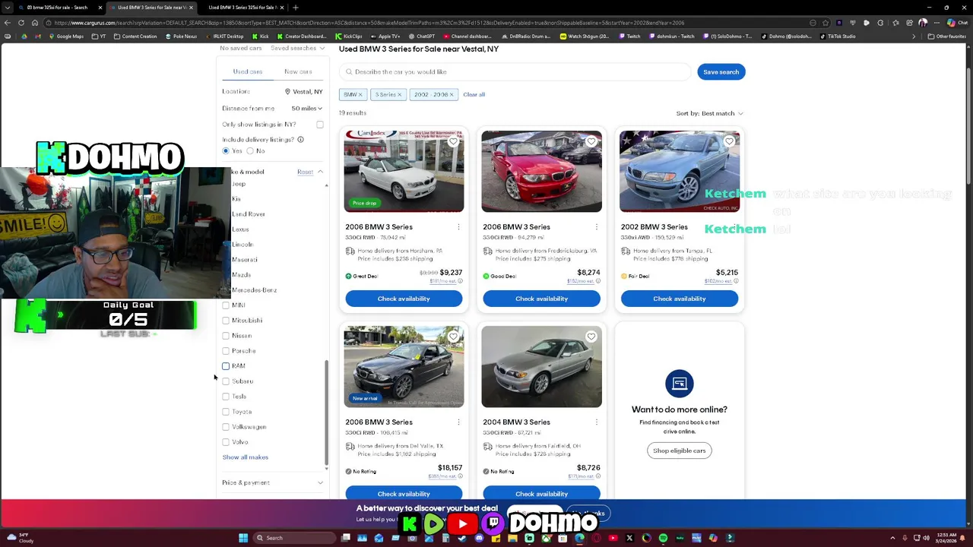The height and width of the screenshot is (547, 973).
Task: Open three-dot menu for 2004 BMW listing
Action: point(596,422)
